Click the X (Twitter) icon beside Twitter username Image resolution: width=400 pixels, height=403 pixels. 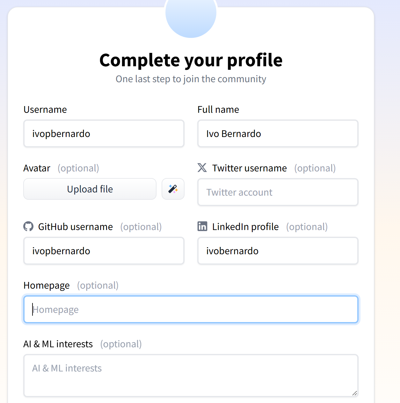pos(203,168)
